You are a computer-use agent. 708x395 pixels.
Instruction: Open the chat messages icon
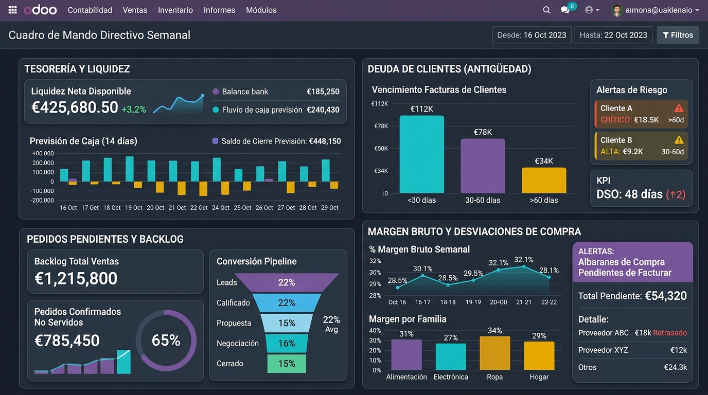coord(565,10)
